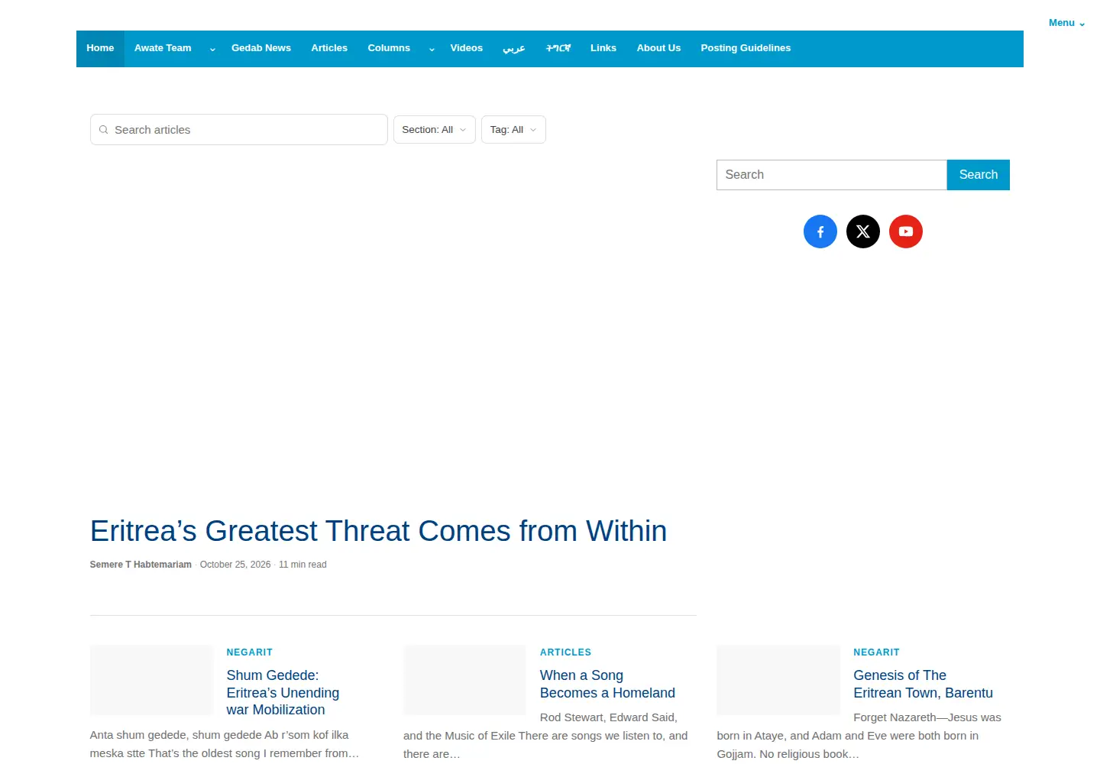Open article Eritrea's Greatest Threat Comes from Within
Viewport: 1100px width, 764px height.
tap(378, 531)
